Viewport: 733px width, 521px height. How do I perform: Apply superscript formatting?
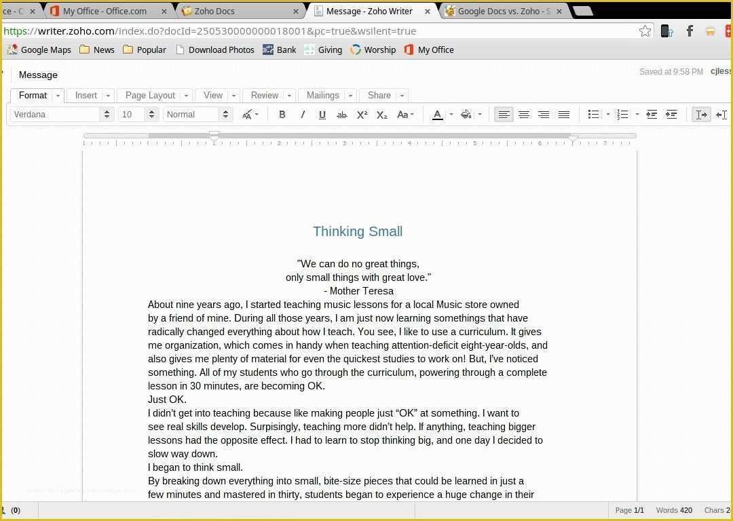click(362, 115)
